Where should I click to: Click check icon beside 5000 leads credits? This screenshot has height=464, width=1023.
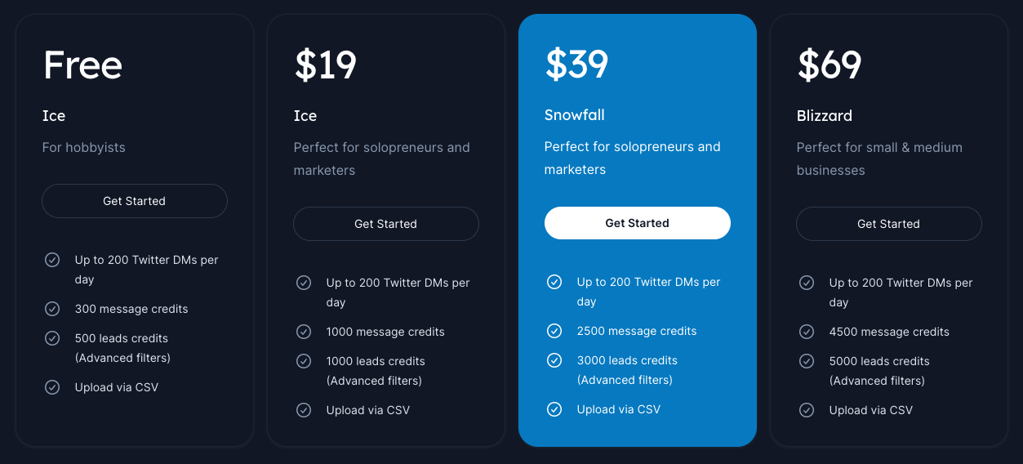click(x=807, y=361)
